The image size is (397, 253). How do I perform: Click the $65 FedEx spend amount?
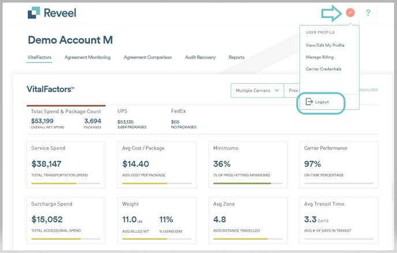click(x=175, y=122)
